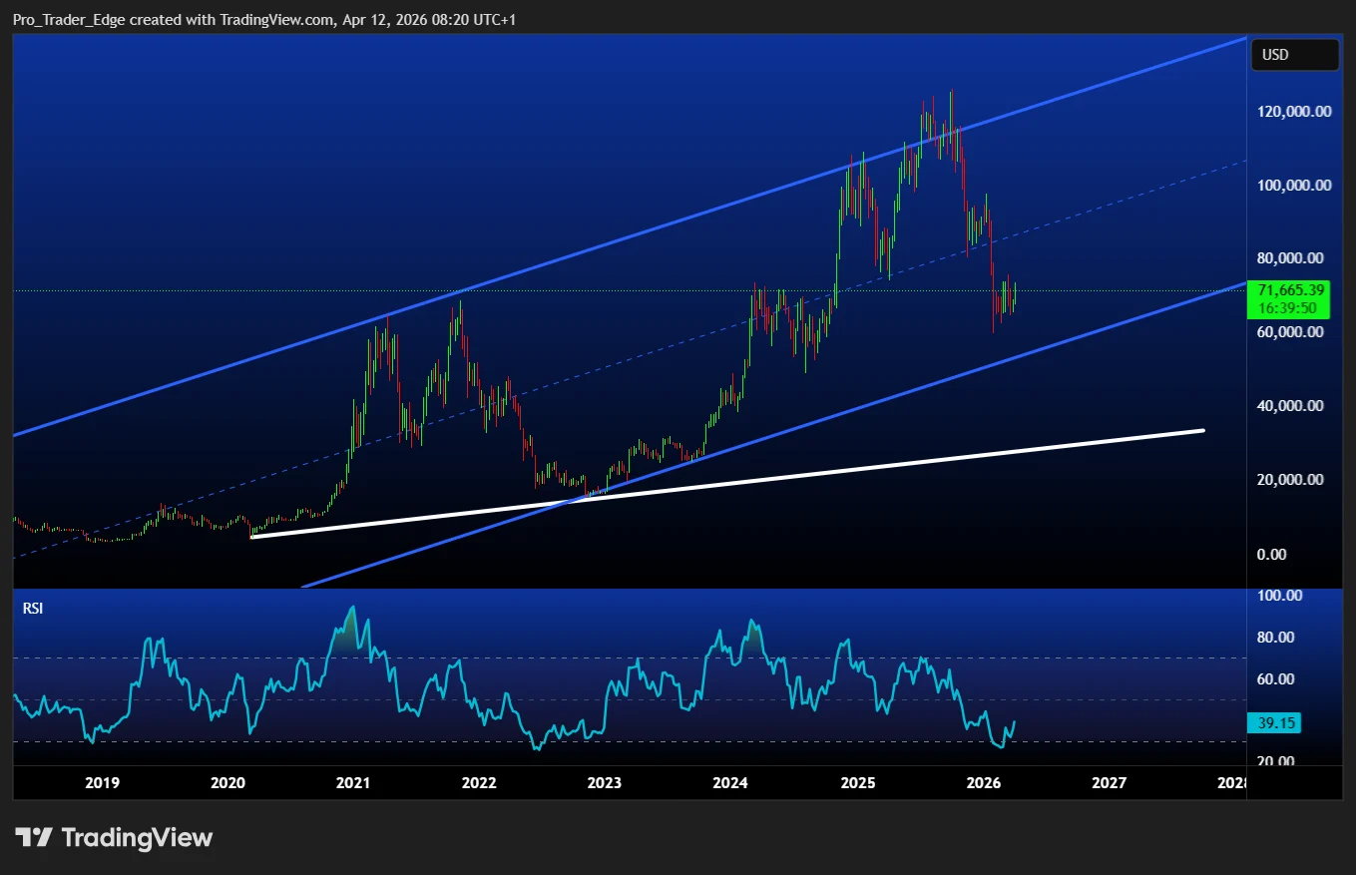This screenshot has width=1356, height=875.
Task: Open the USD currency selector
Action: click(x=1294, y=55)
